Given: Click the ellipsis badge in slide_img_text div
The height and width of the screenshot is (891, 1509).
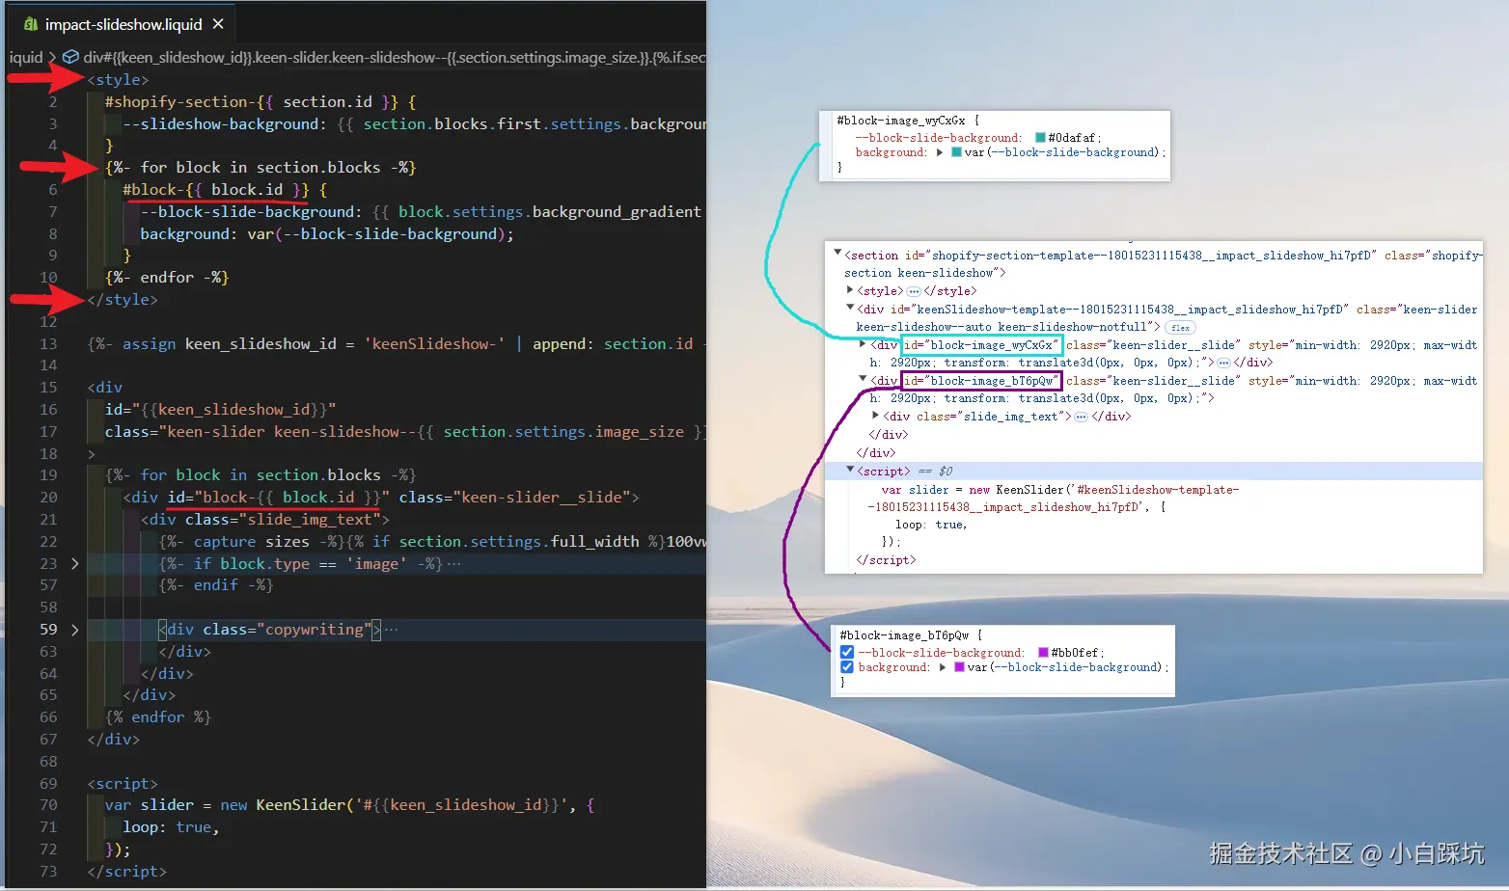Looking at the screenshot, I should click(x=1082, y=417).
